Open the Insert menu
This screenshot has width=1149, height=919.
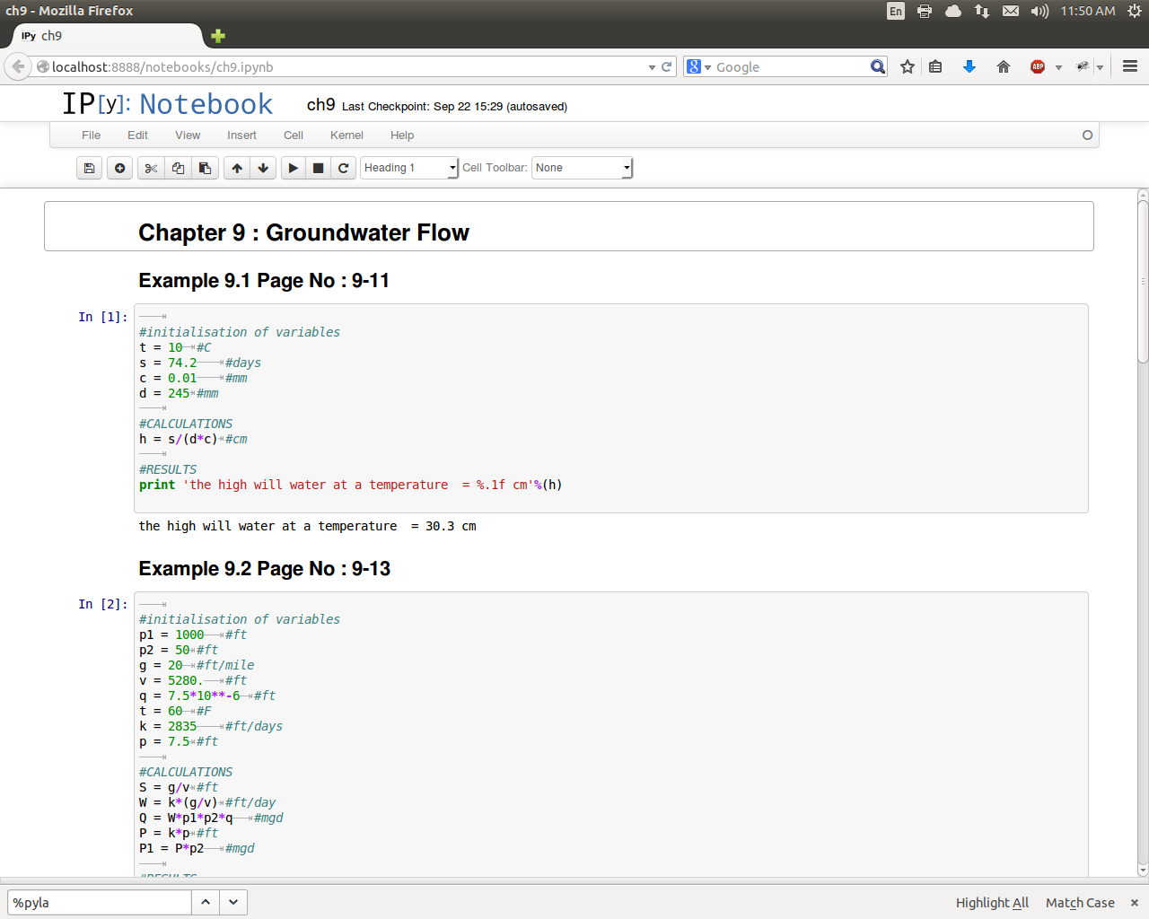[x=241, y=136]
